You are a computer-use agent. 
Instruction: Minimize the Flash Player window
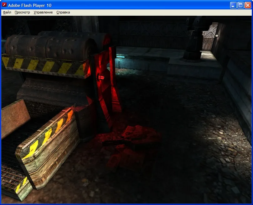[234, 5]
